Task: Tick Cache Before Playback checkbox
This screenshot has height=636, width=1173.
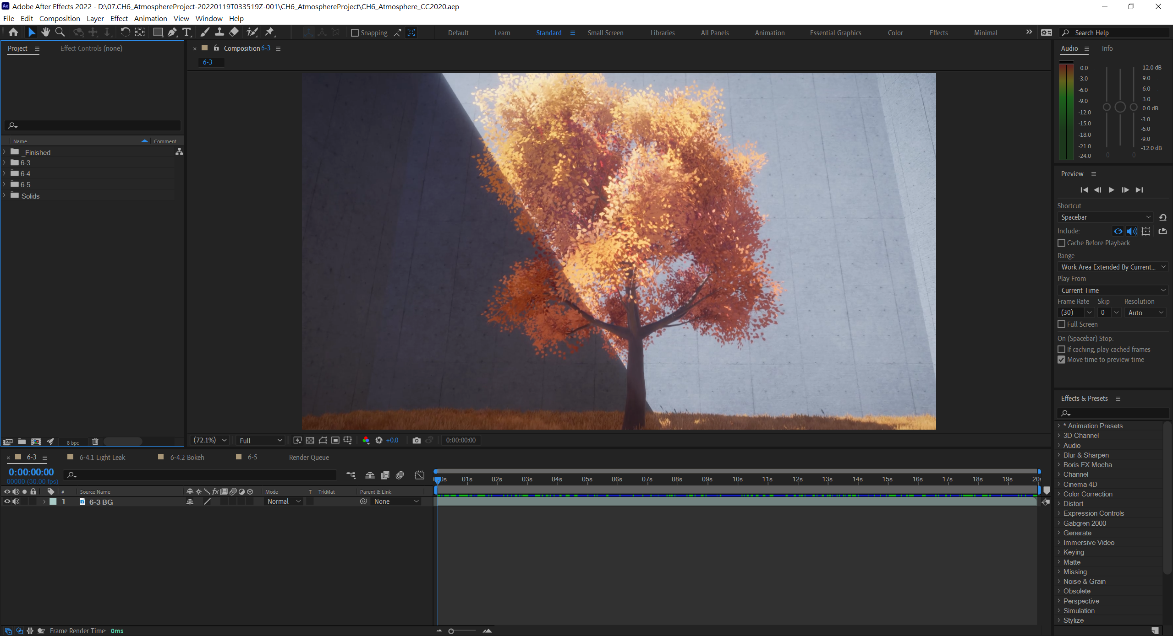Action: [x=1061, y=243]
